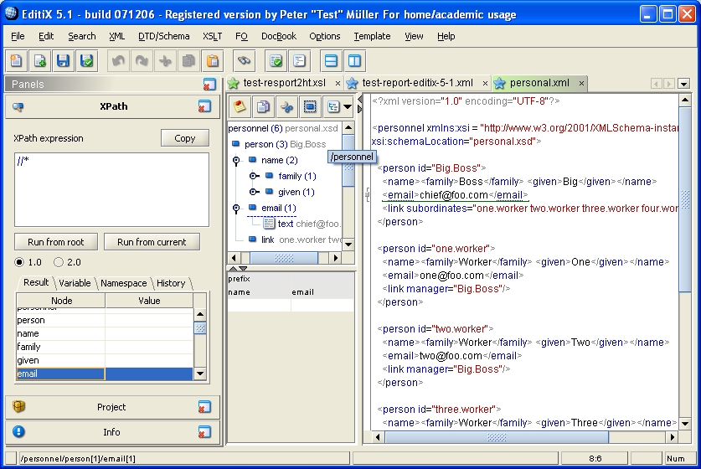Open the Template menu
The image size is (701, 469).
pos(372,36)
